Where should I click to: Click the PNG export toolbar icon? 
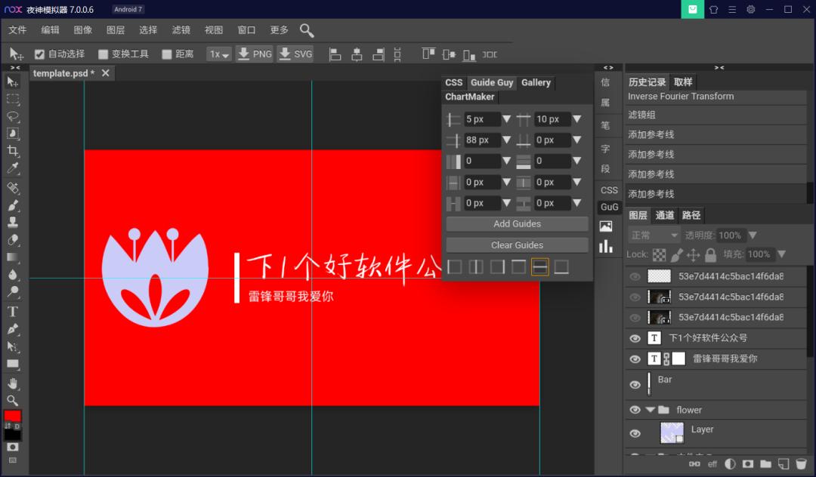pyautogui.click(x=255, y=54)
